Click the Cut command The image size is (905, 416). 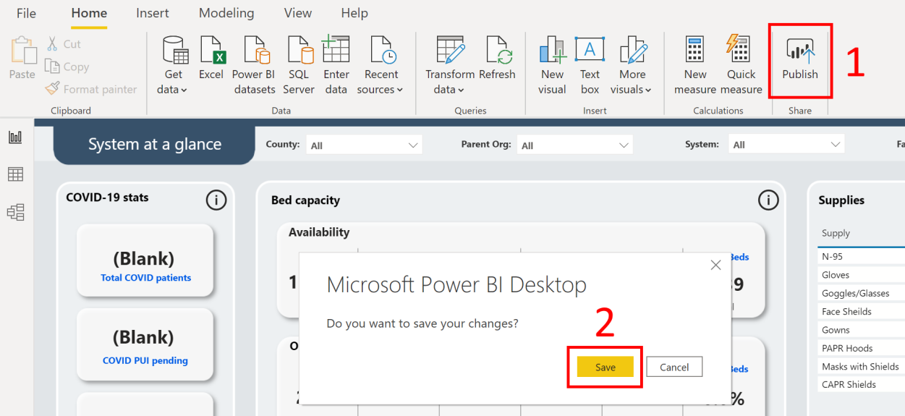(64, 44)
